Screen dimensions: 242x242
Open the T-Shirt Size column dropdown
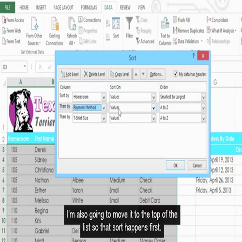click(x=104, y=119)
